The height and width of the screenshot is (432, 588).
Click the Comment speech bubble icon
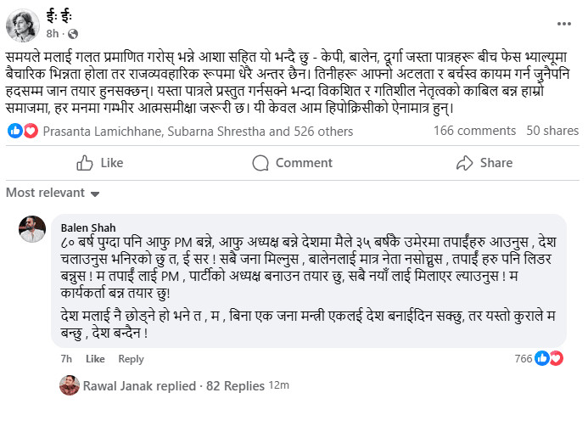pyautogui.click(x=262, y=163)
